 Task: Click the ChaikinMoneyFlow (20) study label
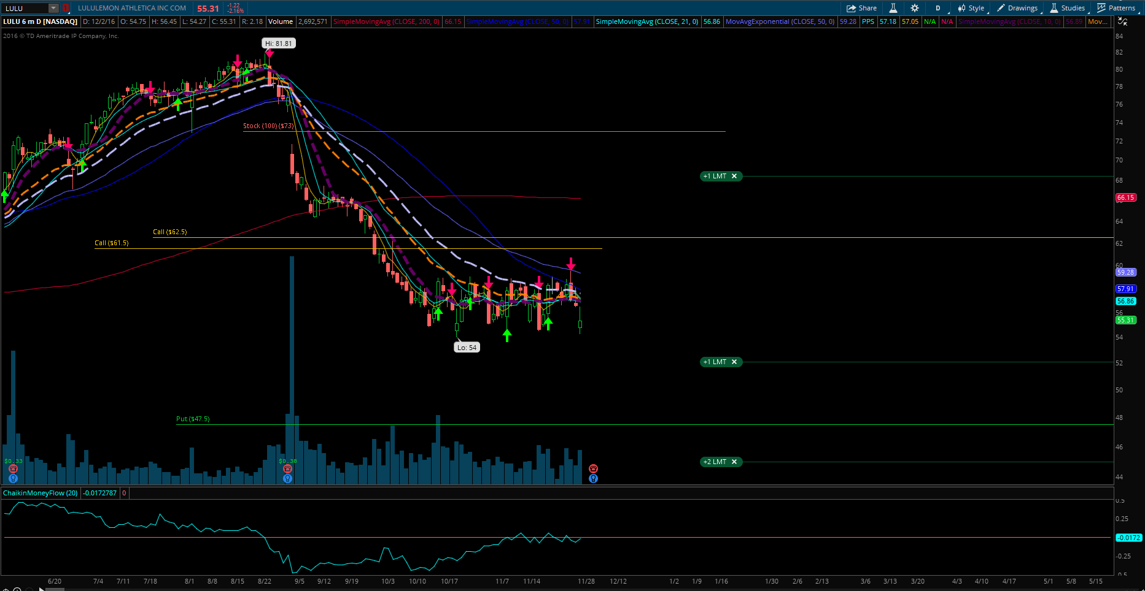point(41,493)
